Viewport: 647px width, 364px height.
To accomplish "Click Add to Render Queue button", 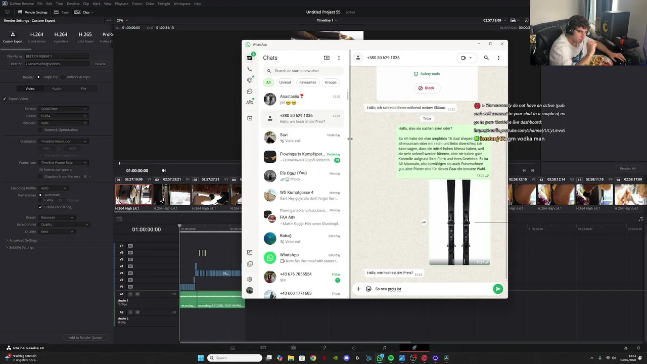I will [85, 337].
